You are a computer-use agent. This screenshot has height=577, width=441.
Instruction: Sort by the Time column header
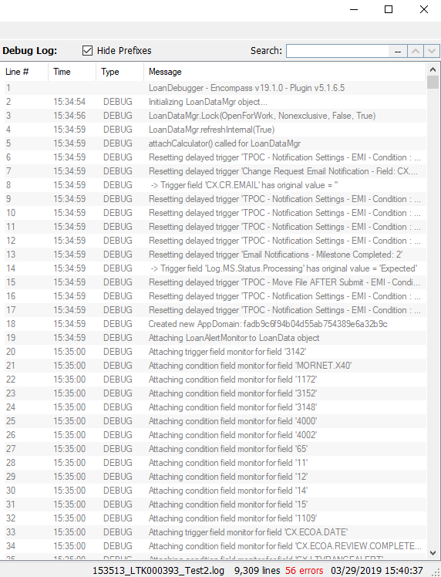click(x=72, y=72)
